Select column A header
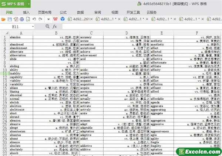The image size is (222, 156). (x=21, y=33)
